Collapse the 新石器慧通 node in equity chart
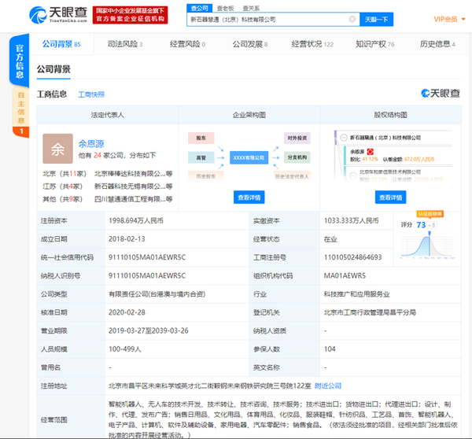The height and width of the screenshot is (439, 472). [x=344, y=138]
